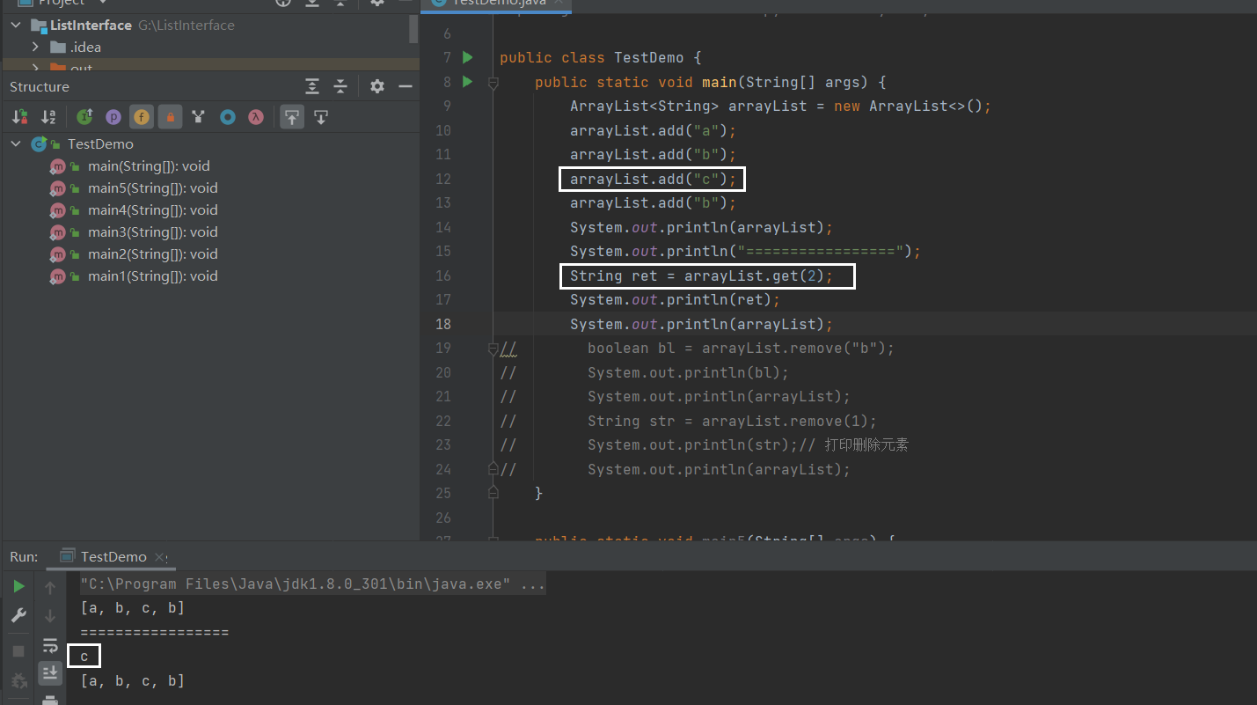Toggle soft-wrap in Run console

point(50,645)
